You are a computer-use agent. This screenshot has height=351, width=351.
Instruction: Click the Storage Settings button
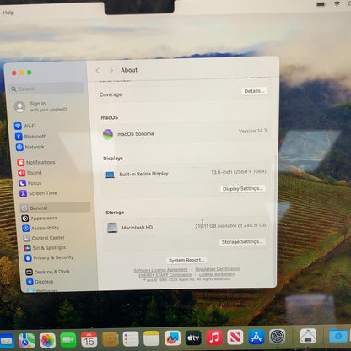[242, 242]
